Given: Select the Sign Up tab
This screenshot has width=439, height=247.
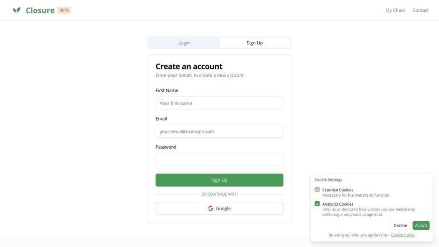Looking at the screenshot, I should (255, 43).
